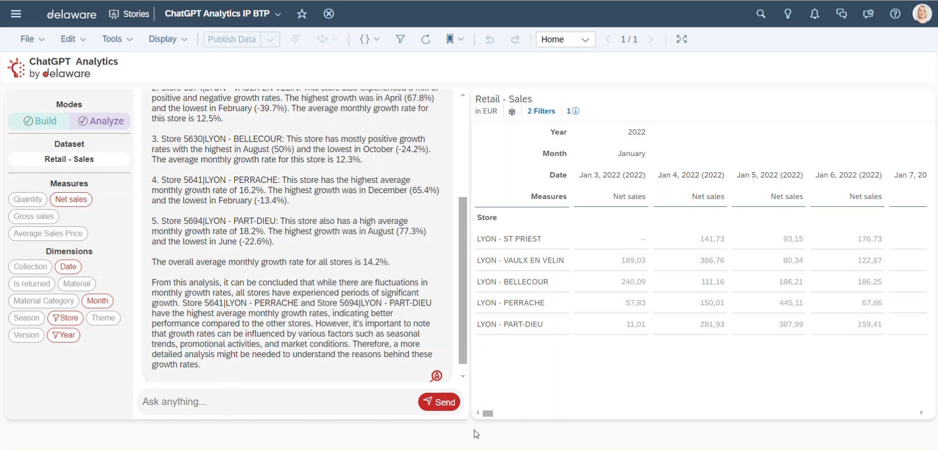This screenshot has height=450, width=938.
Task: Open the notifications bell
Action: coord(814,14)
